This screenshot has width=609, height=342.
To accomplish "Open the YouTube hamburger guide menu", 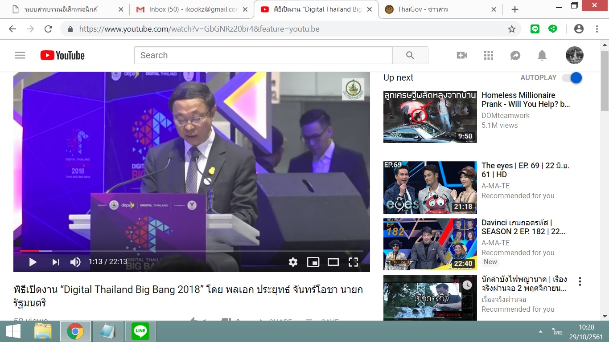I will (20, 55).
